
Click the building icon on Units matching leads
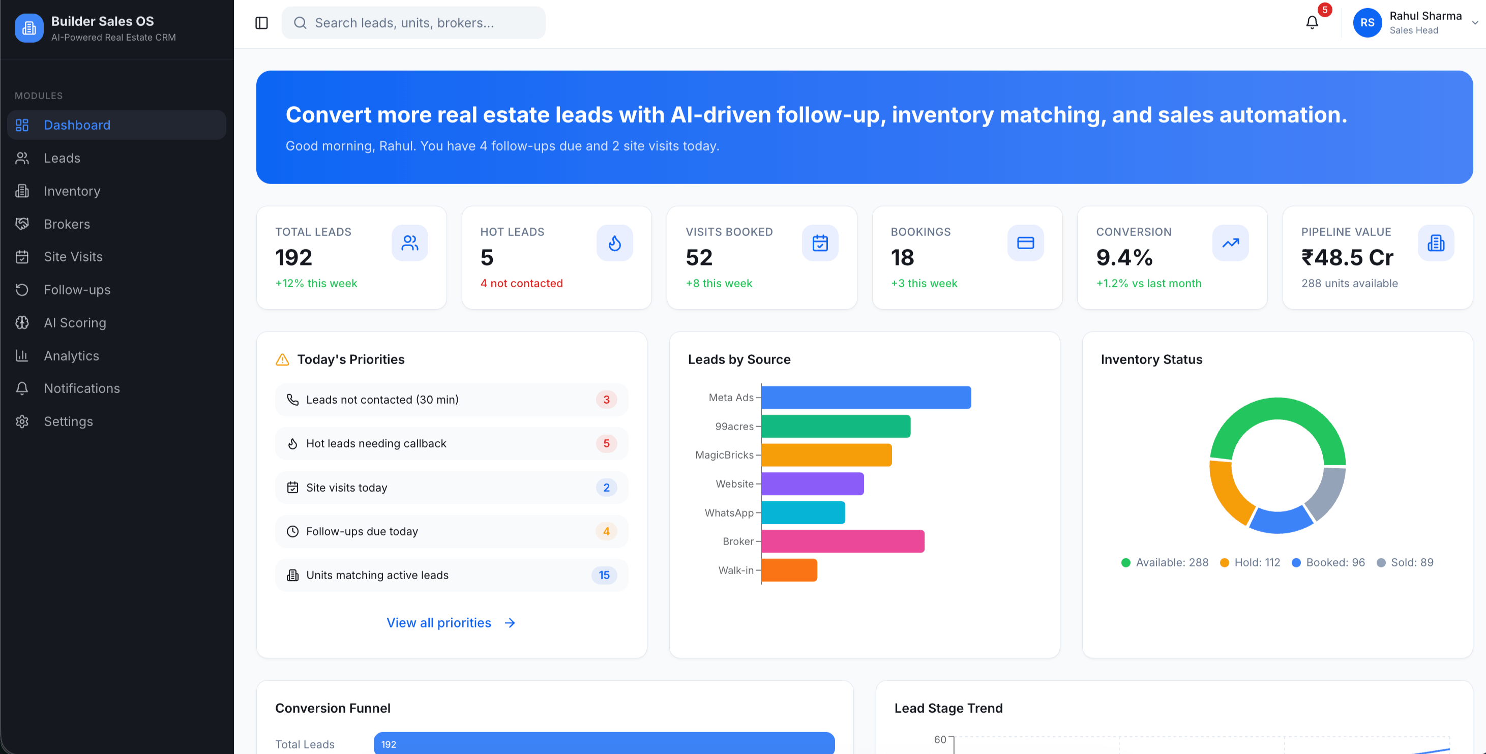coord(292,575)
